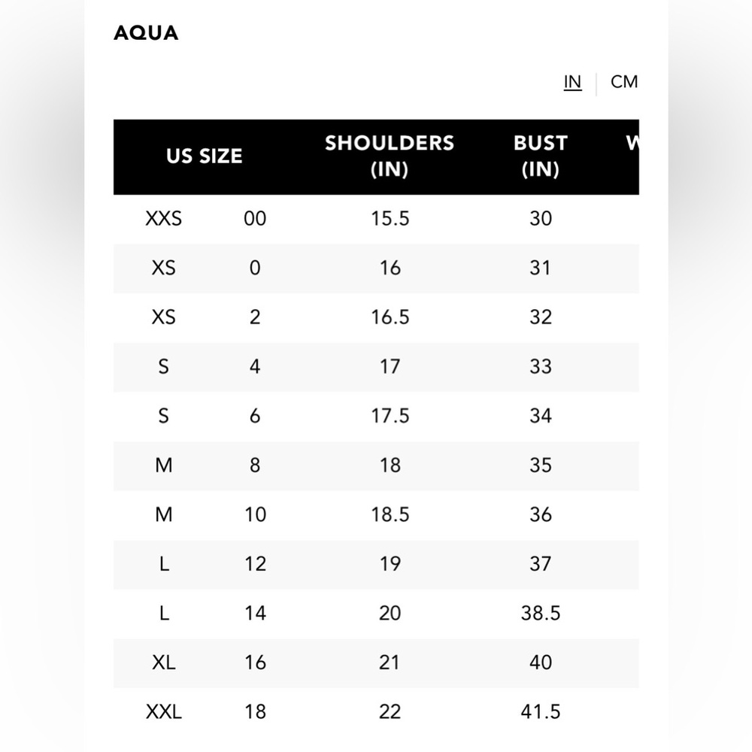
Task: Select the IN unit option
Action: tap(572, 82)
